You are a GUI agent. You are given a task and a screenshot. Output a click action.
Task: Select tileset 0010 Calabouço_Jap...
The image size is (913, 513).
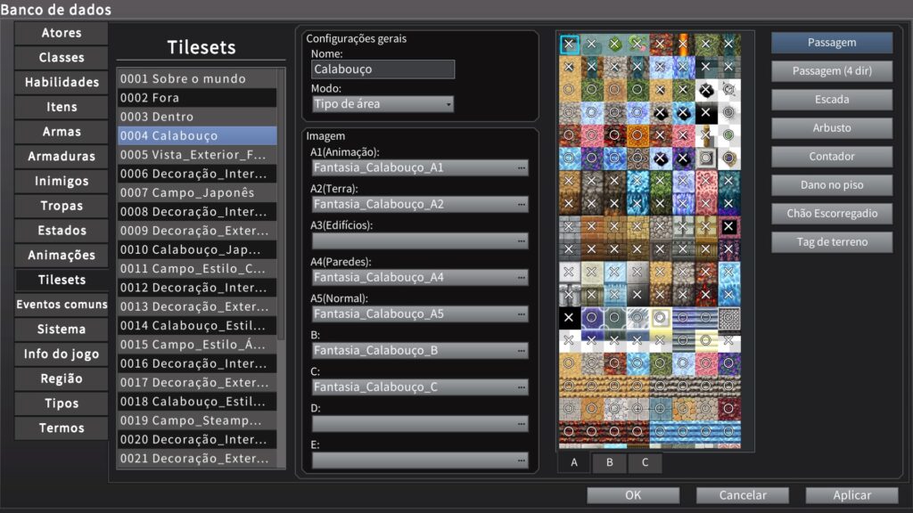click(x=197, y=249)
